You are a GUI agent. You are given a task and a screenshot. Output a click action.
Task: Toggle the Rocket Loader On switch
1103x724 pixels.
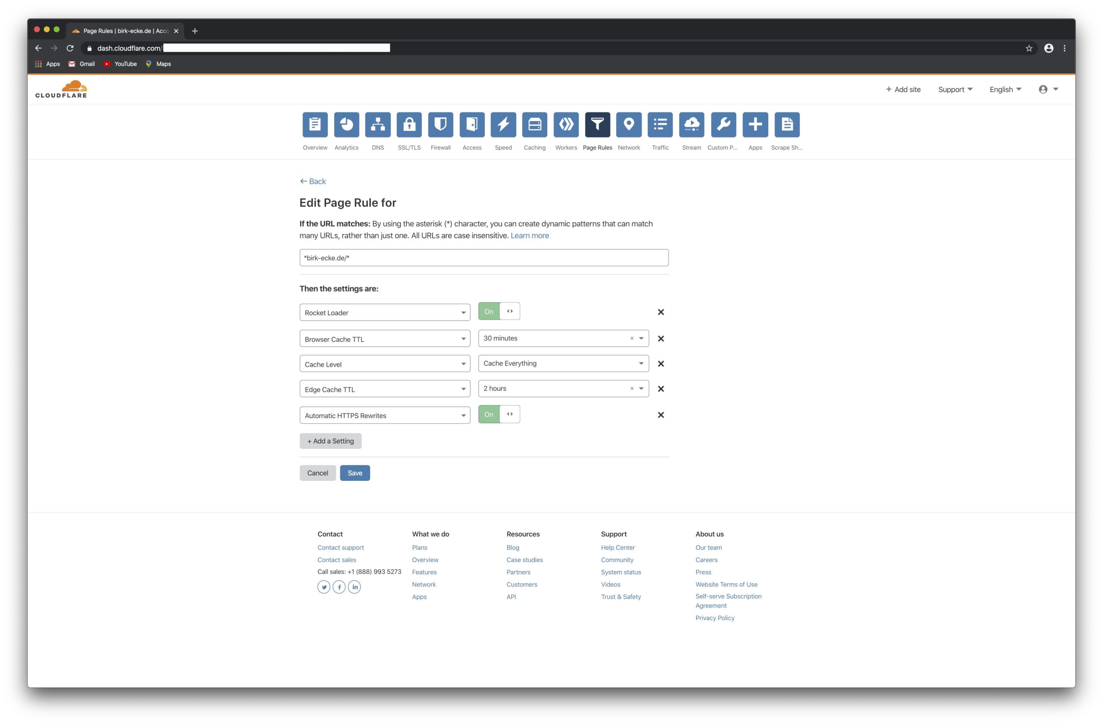(x=499, y=311)
